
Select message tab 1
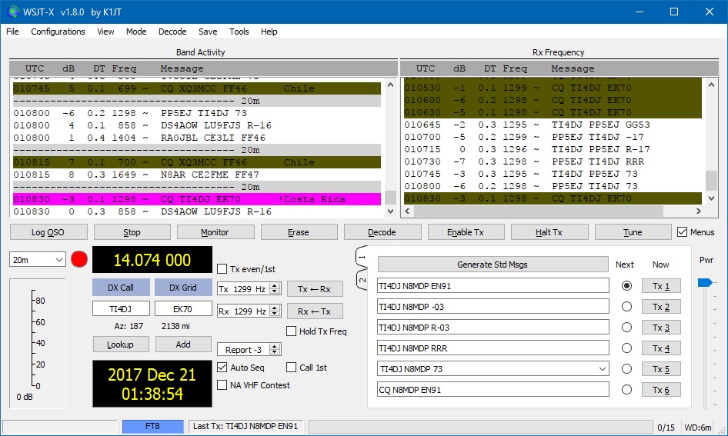[362, 257]
